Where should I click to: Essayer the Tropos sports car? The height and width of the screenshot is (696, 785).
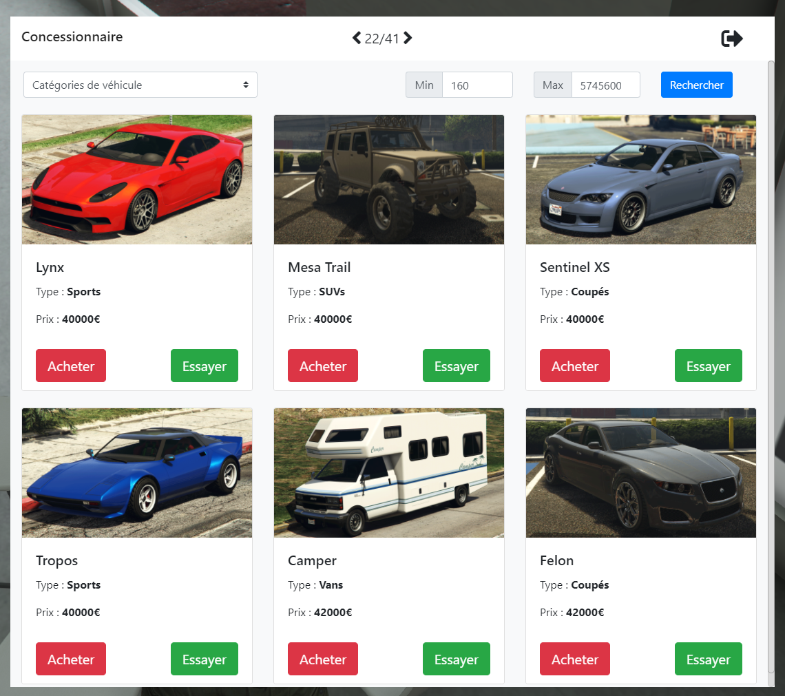point(204,659)
